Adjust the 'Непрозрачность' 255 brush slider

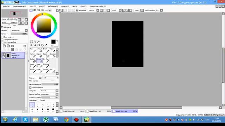pyautogui.click(x=50, y=84)
